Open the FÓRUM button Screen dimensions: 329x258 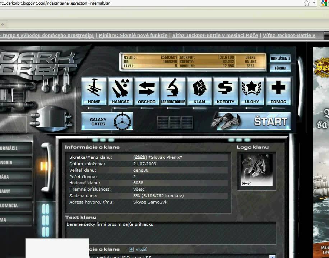(280, 68)
